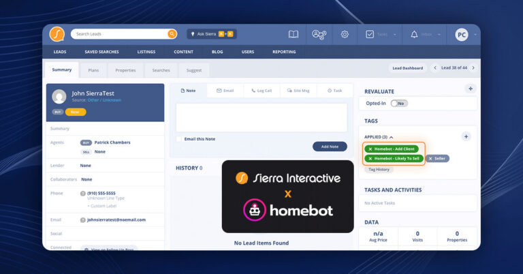The height and width of the screenshot is (274, 523).
Task: Open the settings gear icon
Action: click(x=345, y=34)
